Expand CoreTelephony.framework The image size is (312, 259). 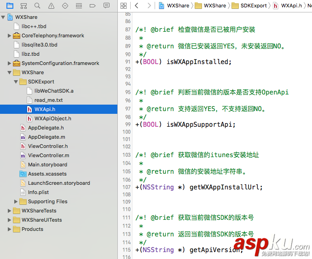(x=9, y=35)
